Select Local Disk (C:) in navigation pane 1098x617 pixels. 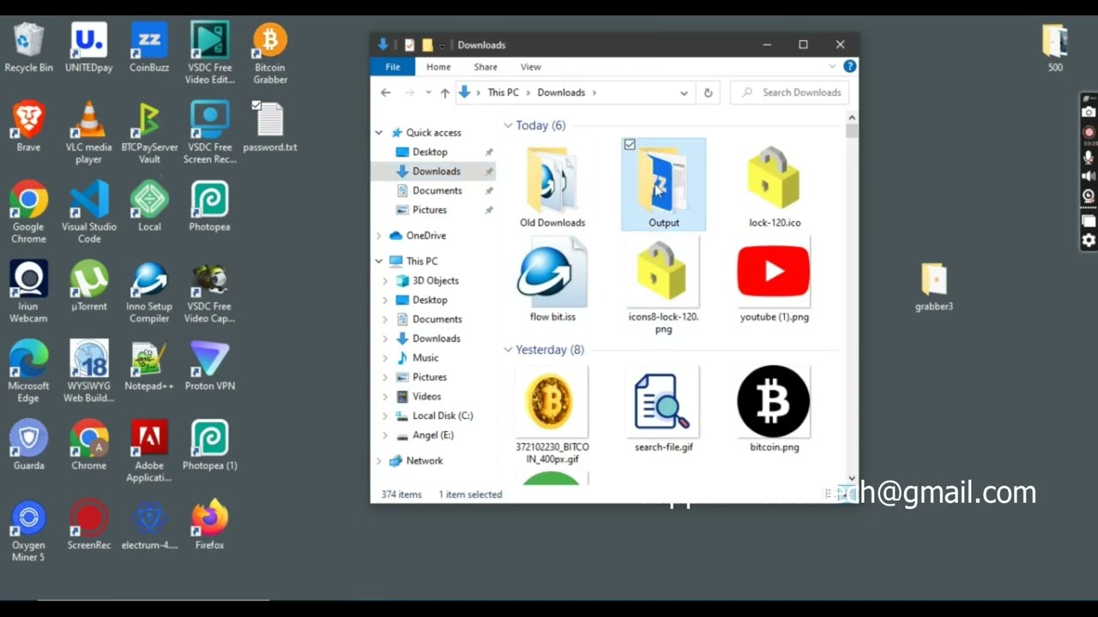443,416
